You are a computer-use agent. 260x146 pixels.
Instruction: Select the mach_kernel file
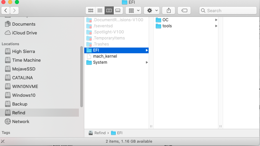tap(116, 56)
